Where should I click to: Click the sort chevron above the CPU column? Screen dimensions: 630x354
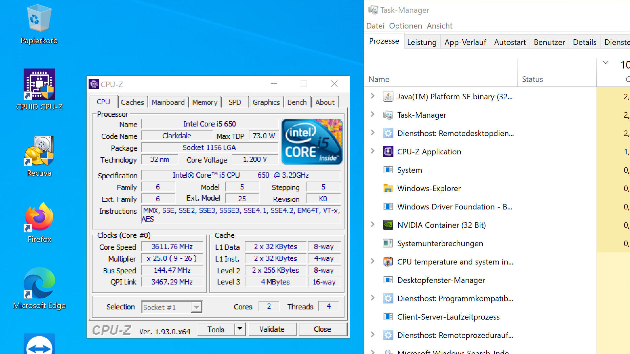point(606,63)
